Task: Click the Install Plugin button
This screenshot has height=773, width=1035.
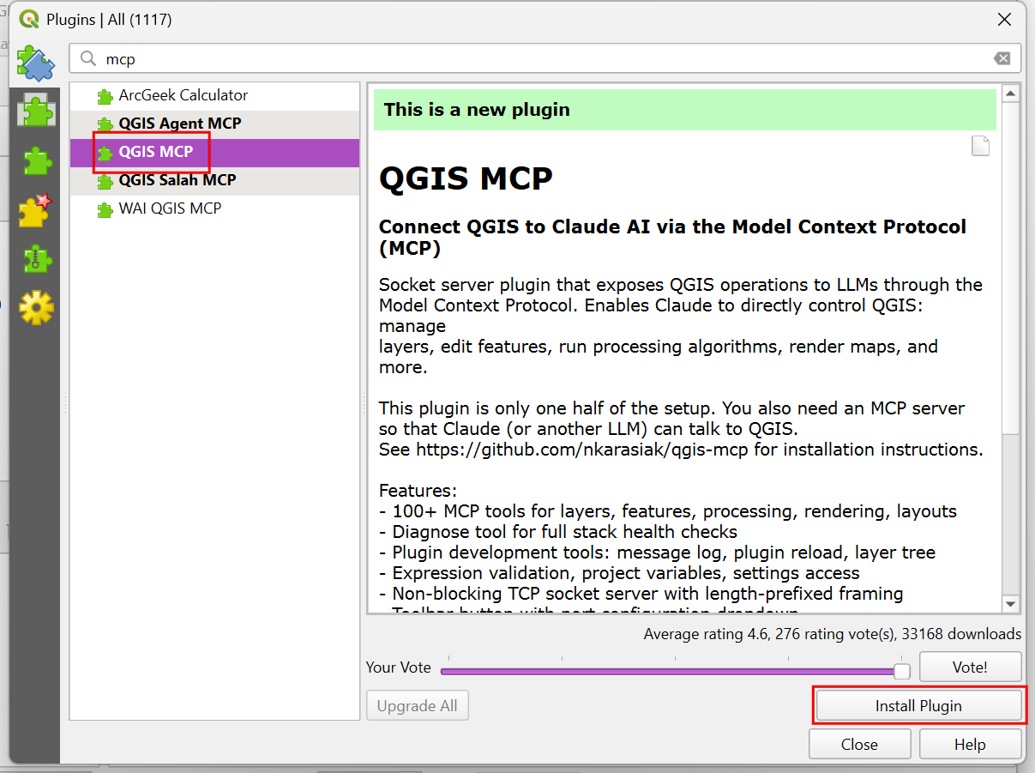Action: point(918,706)
